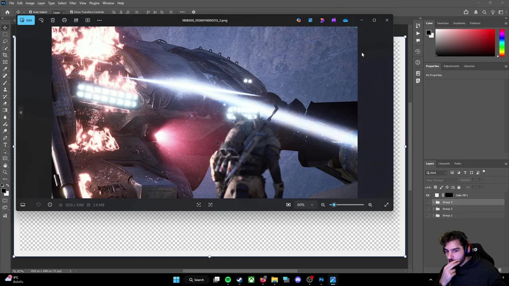
Task: Zoom out with the minus magnifier icon
Action: (323, 205)
